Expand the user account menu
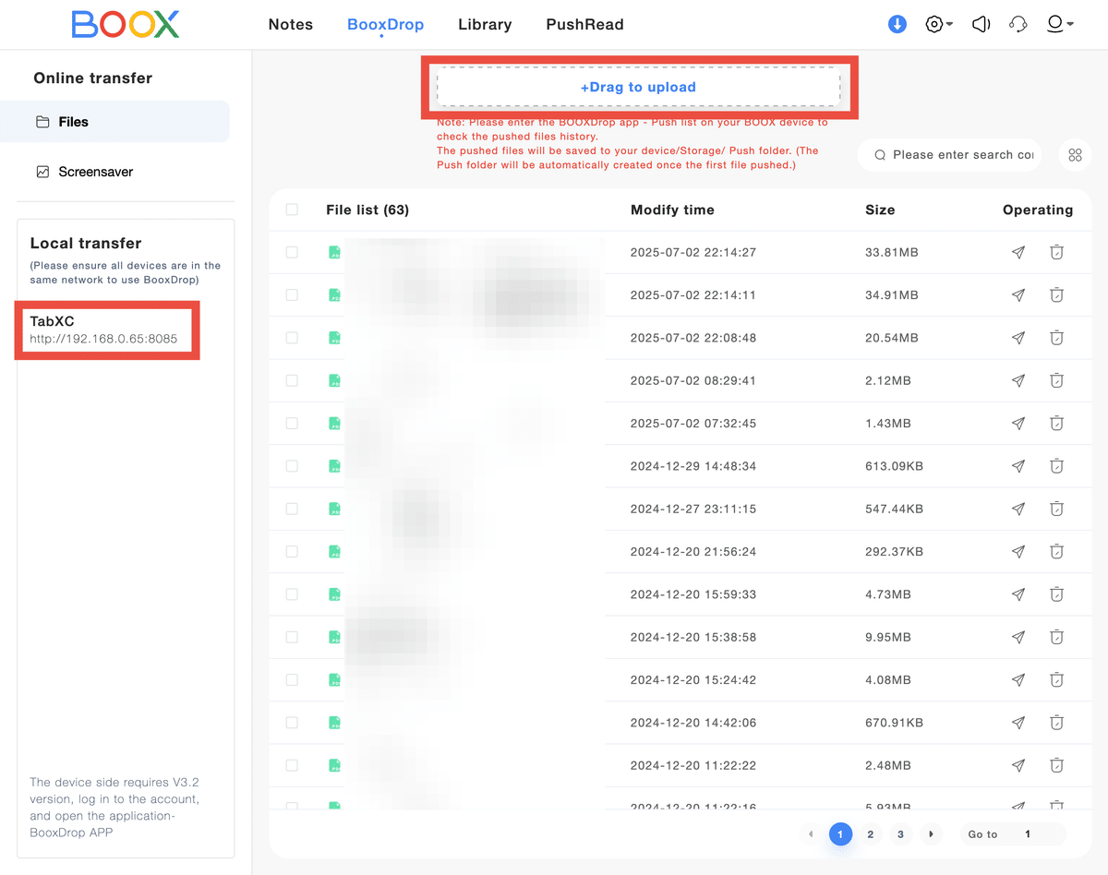1108x875 pixels. [1060, 25]
